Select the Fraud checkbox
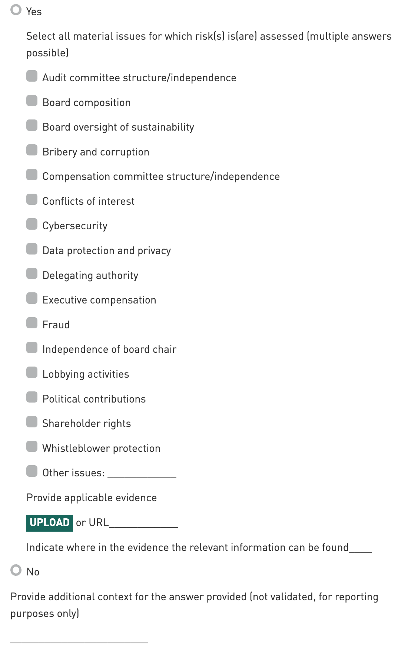 coord(32,323)
